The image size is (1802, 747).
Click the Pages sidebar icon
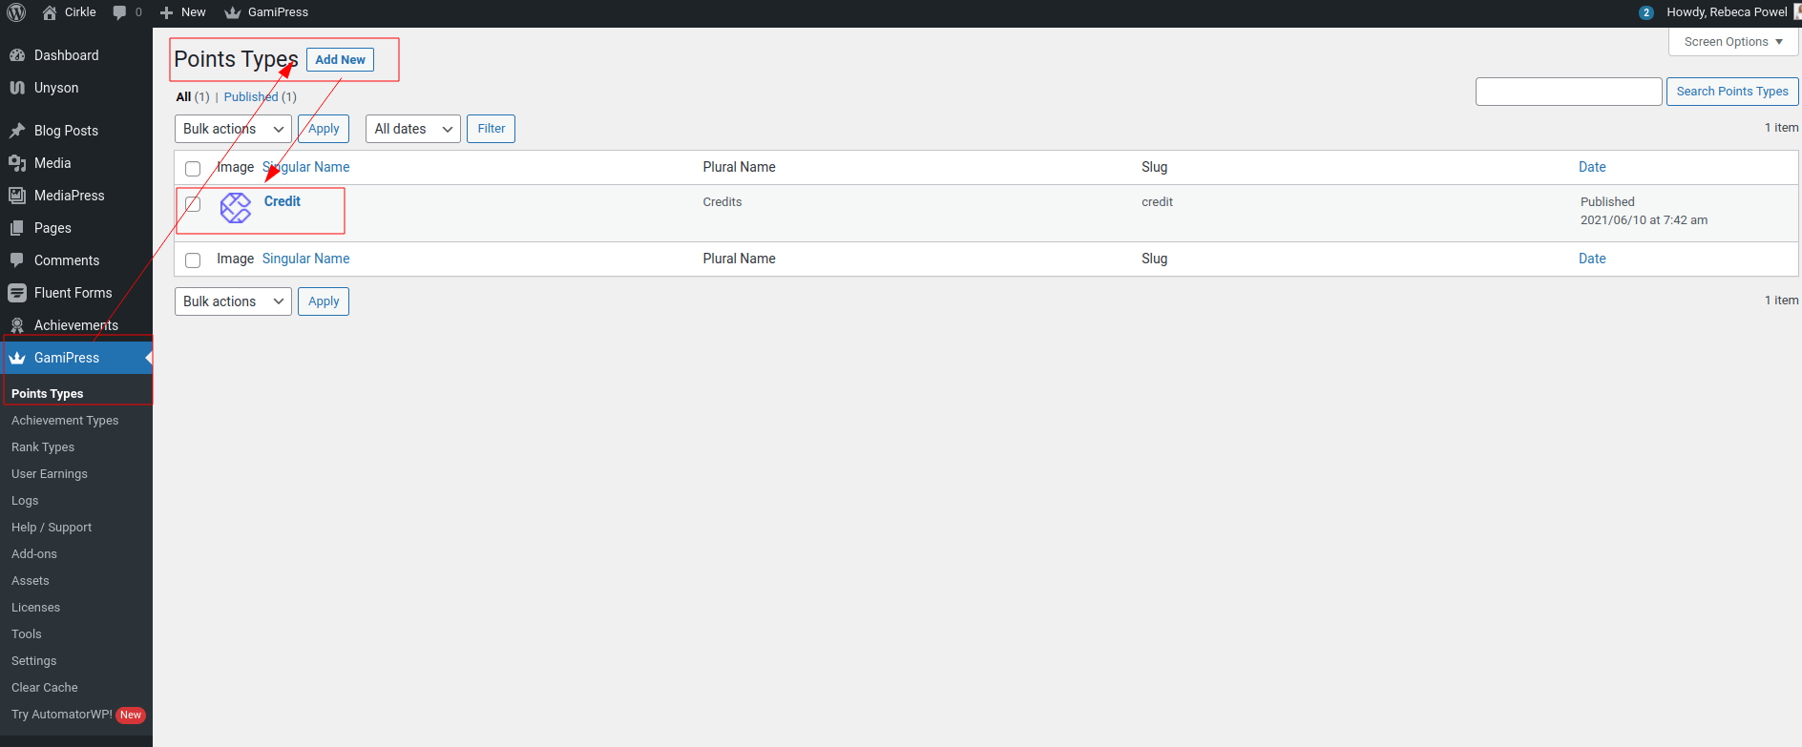17,228
